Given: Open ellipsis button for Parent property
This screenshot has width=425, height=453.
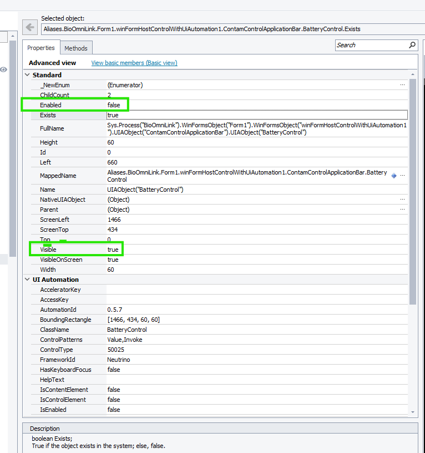Looking at the screenshot, I should tap(402, 210).
